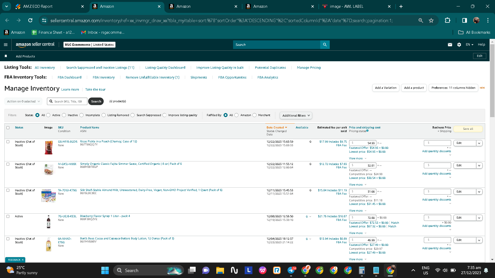
Task: Open the Notepad app in the taskbar
Action: coord(376,270)
